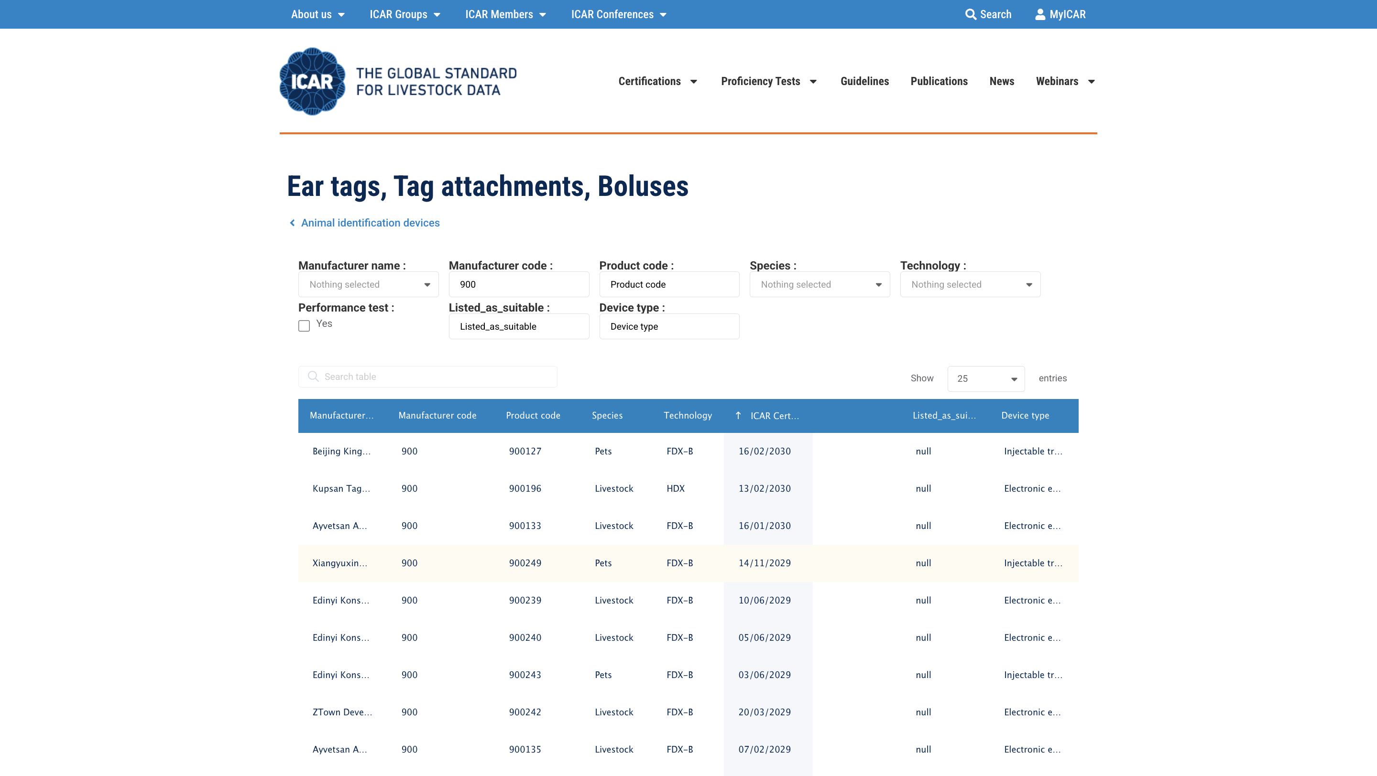This screenshot has width=1377, height=776.
Task: Click the arrow next to Webinars
Action: (1091, 82)
